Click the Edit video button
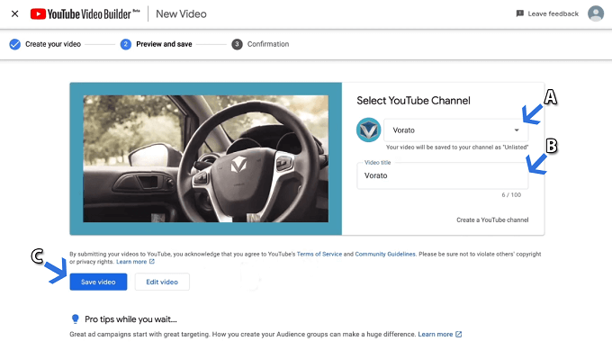The width and height of the screenshot is (612, 350). pyautogui.click(x=162, y=282)
